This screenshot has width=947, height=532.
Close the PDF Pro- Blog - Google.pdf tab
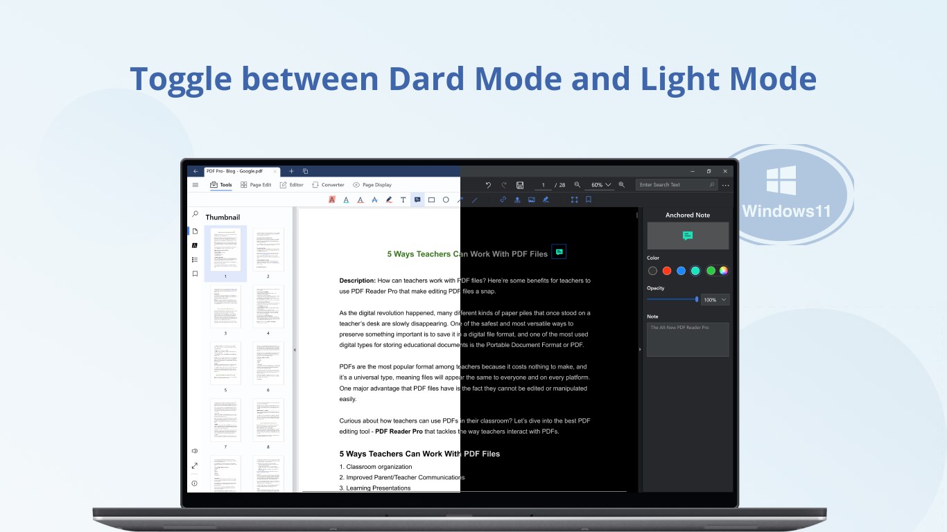275,171
